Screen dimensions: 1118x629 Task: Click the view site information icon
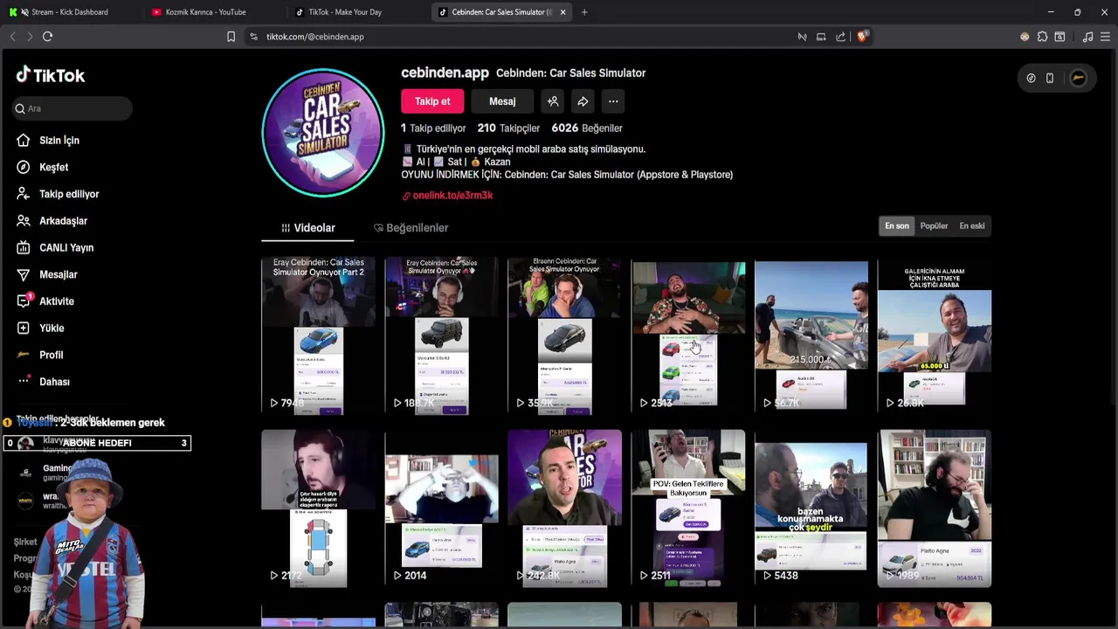point(253,37)
